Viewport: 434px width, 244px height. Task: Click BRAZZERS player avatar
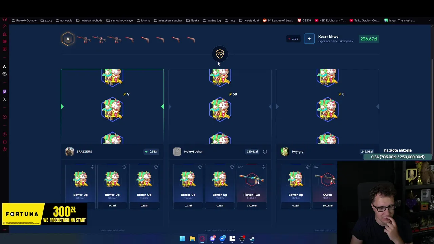point(70,151)
